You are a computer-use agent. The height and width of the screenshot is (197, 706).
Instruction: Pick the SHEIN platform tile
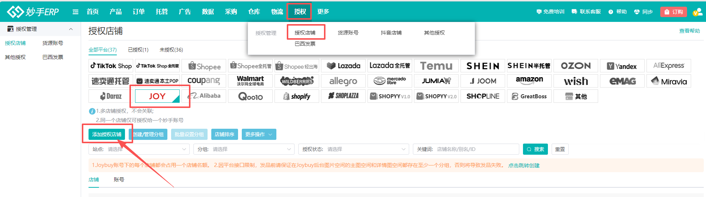[x=483, y=66]
